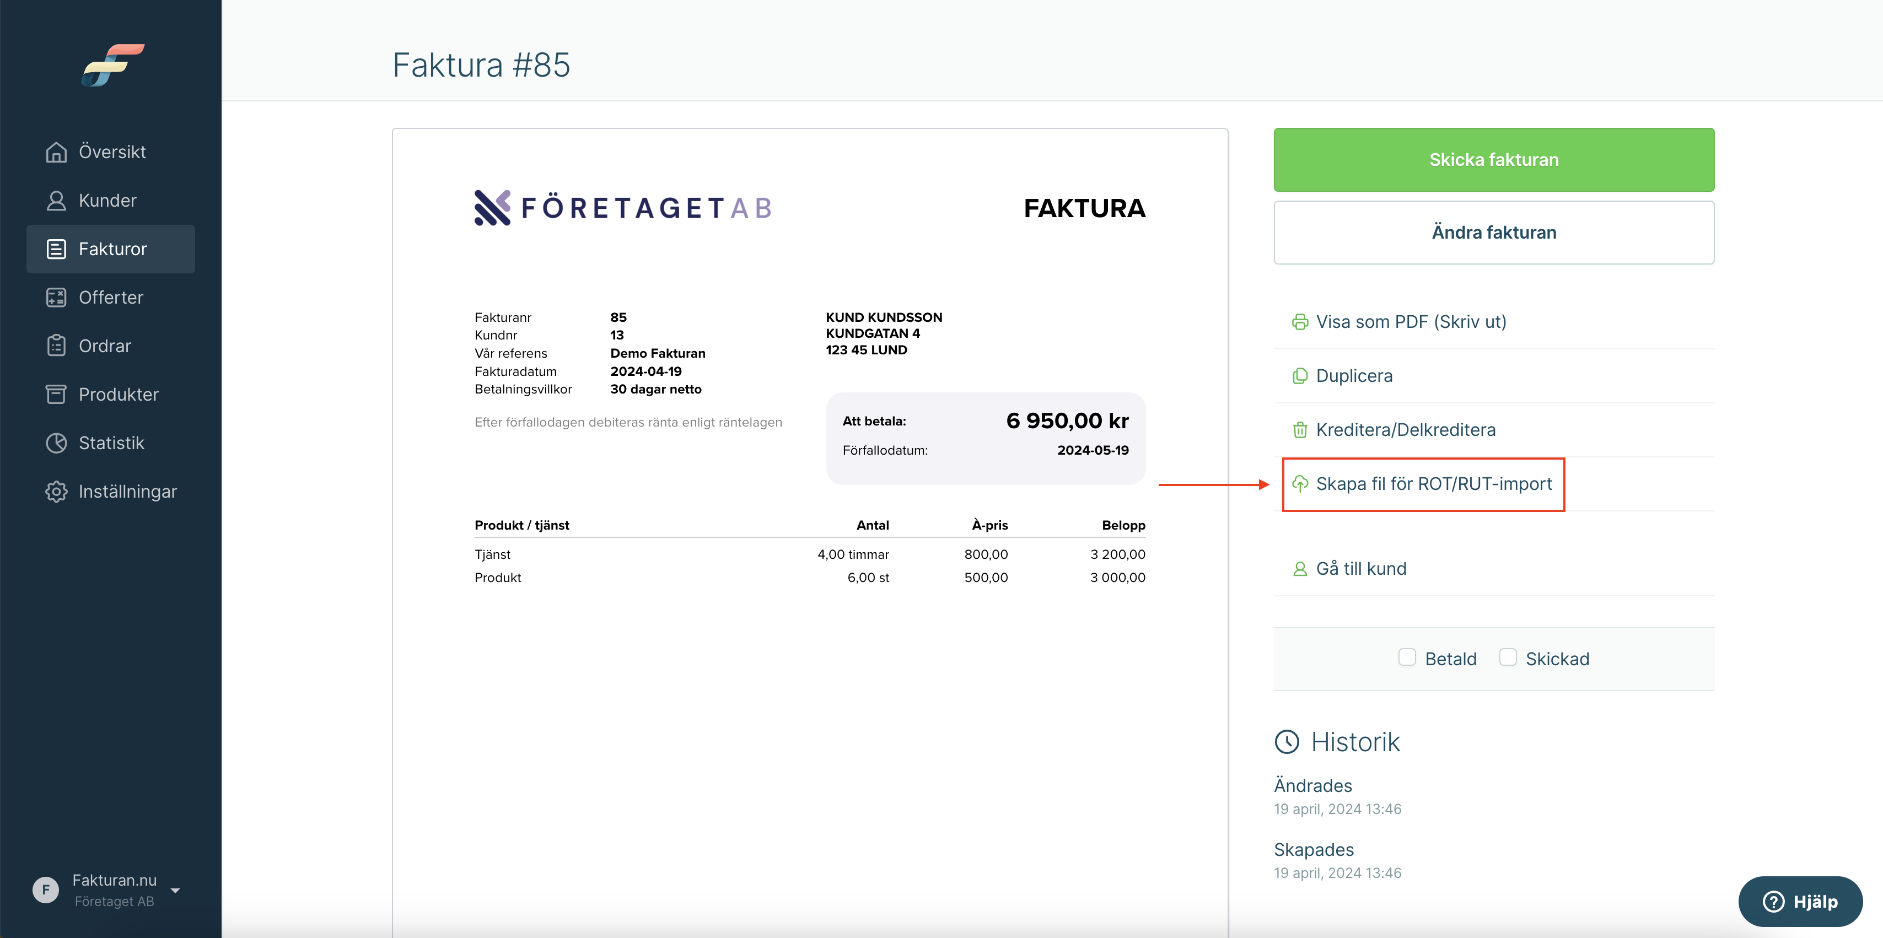This screenshot has width=1883, height=938.
Task: Open Inställningar in the sidebar
Action: tap(110, 491)
